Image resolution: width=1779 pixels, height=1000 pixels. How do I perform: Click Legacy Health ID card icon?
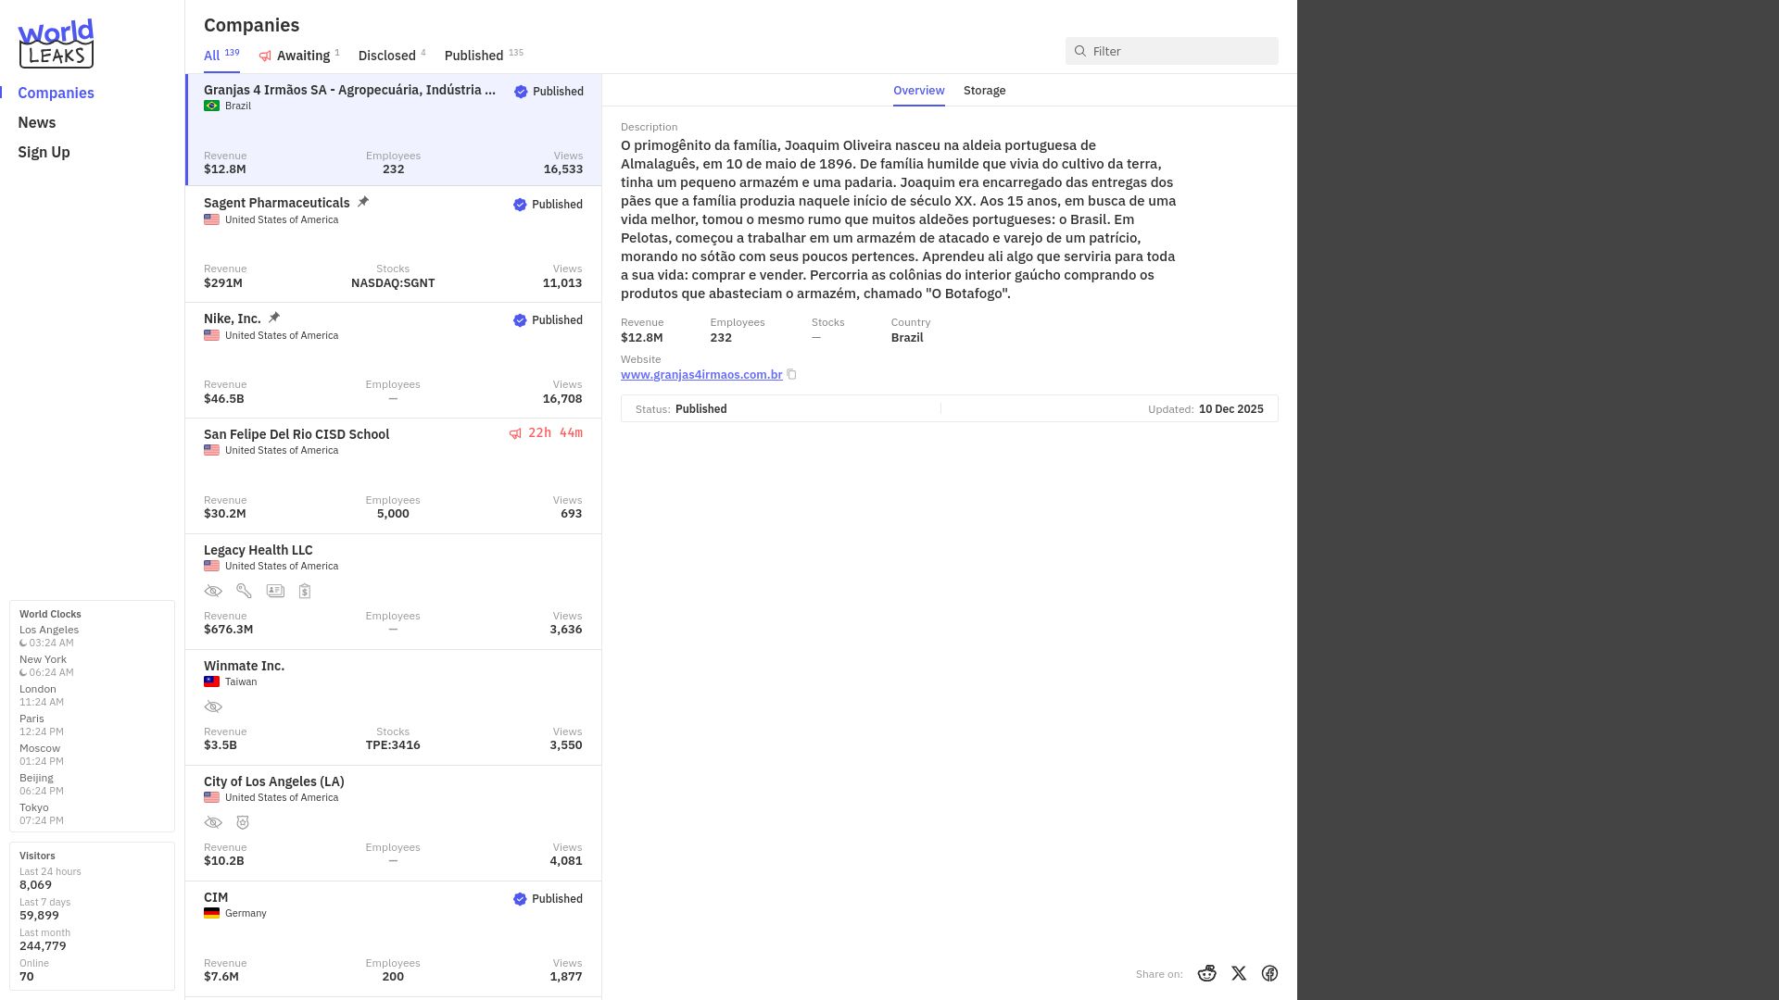(275, 591)
